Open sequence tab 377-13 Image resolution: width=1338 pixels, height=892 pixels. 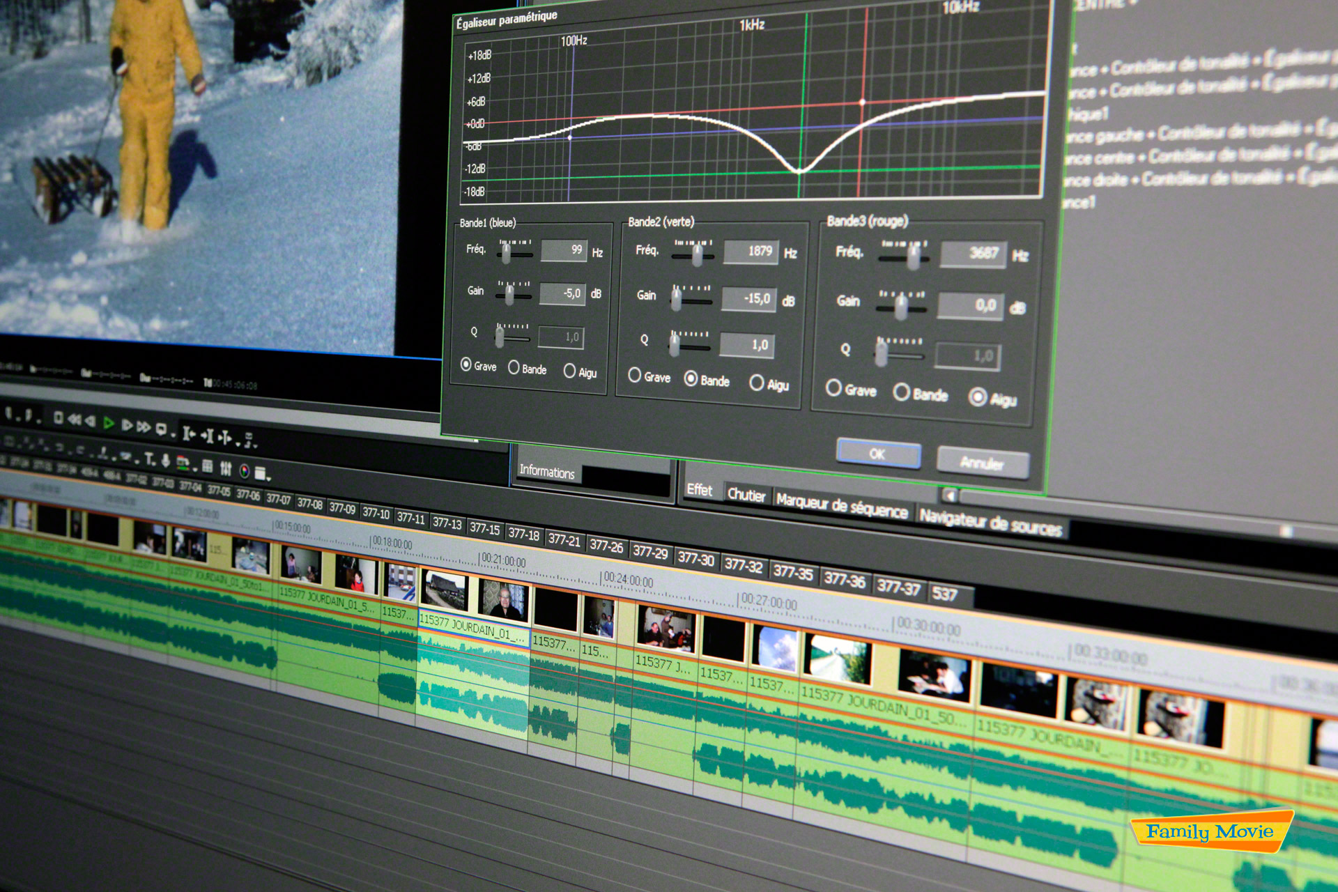tap(447, 523)
